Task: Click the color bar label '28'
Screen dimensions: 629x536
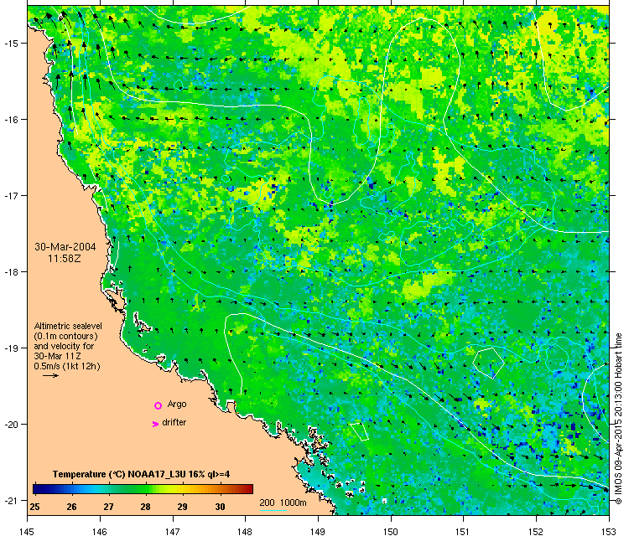Action: [x=145, y=507]
